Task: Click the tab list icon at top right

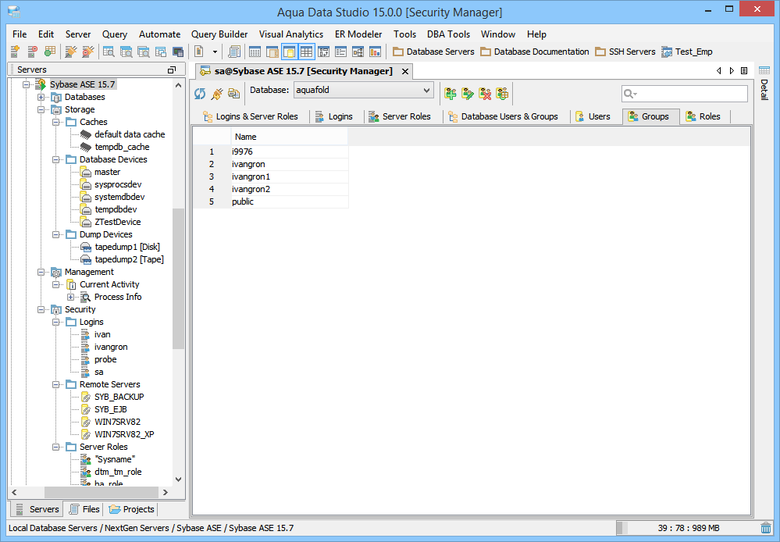Action: coord(744,70)
